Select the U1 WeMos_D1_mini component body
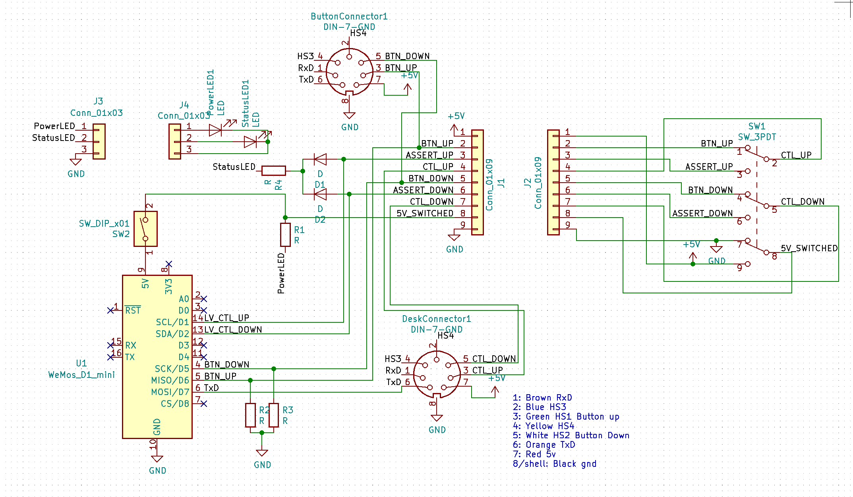This screenshot has height=497, width=853. tap(157, 357)
